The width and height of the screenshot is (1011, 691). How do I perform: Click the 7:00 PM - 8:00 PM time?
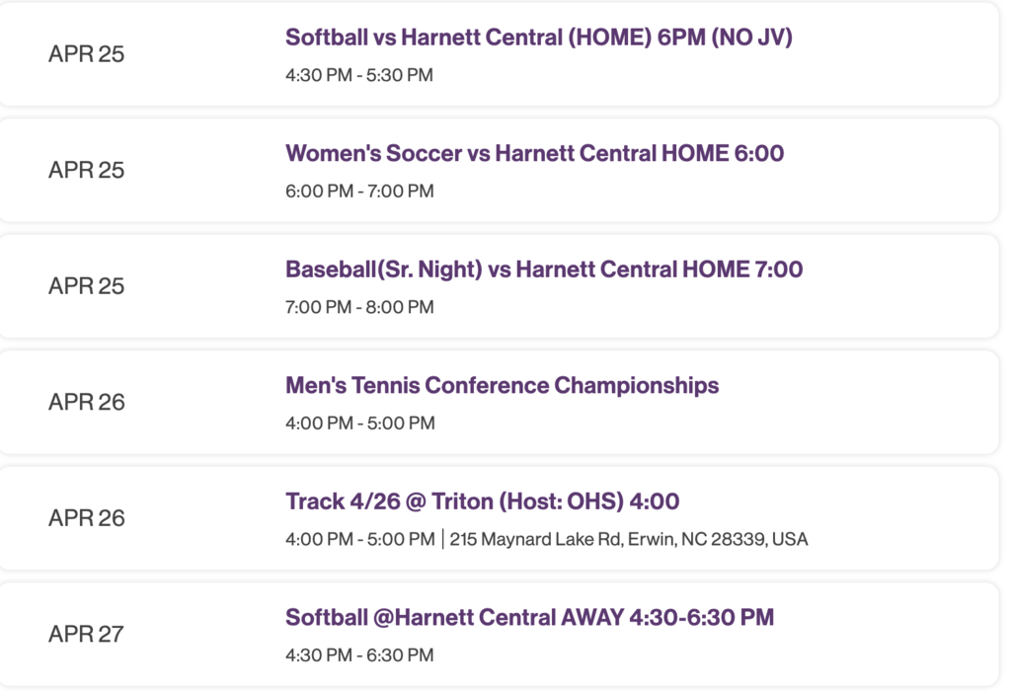click(x=359, y=307)
